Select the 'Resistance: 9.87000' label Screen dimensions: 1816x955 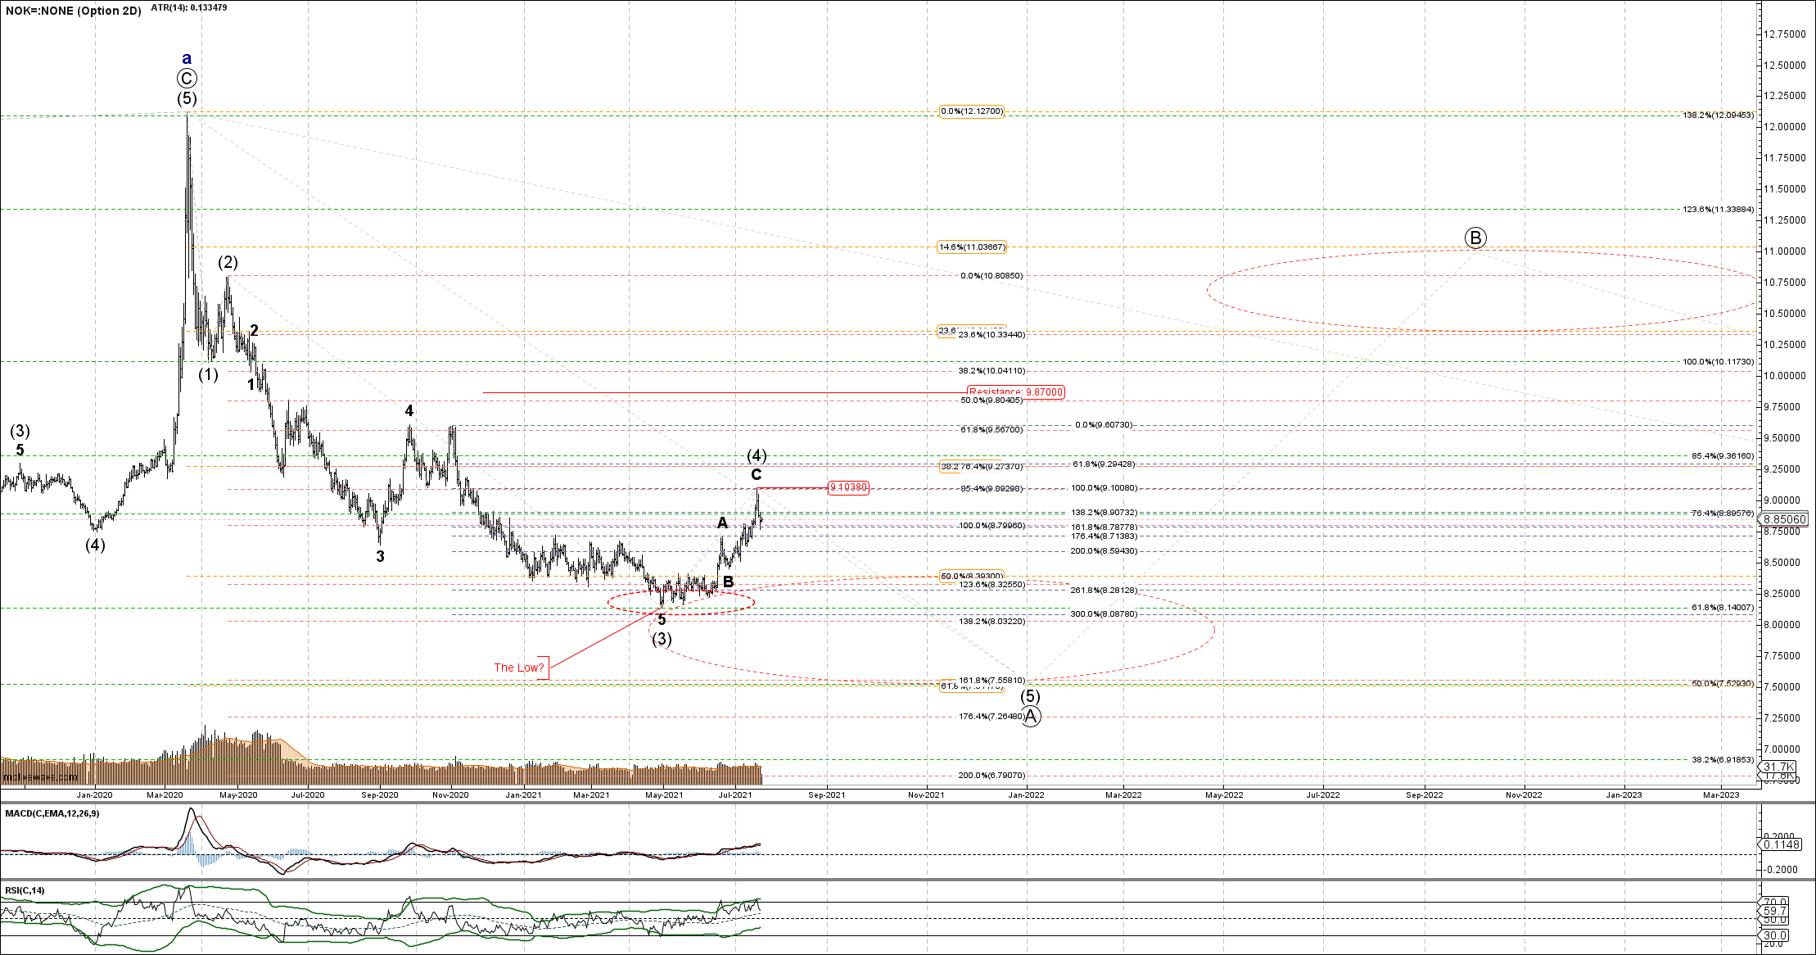[1015, 392]
